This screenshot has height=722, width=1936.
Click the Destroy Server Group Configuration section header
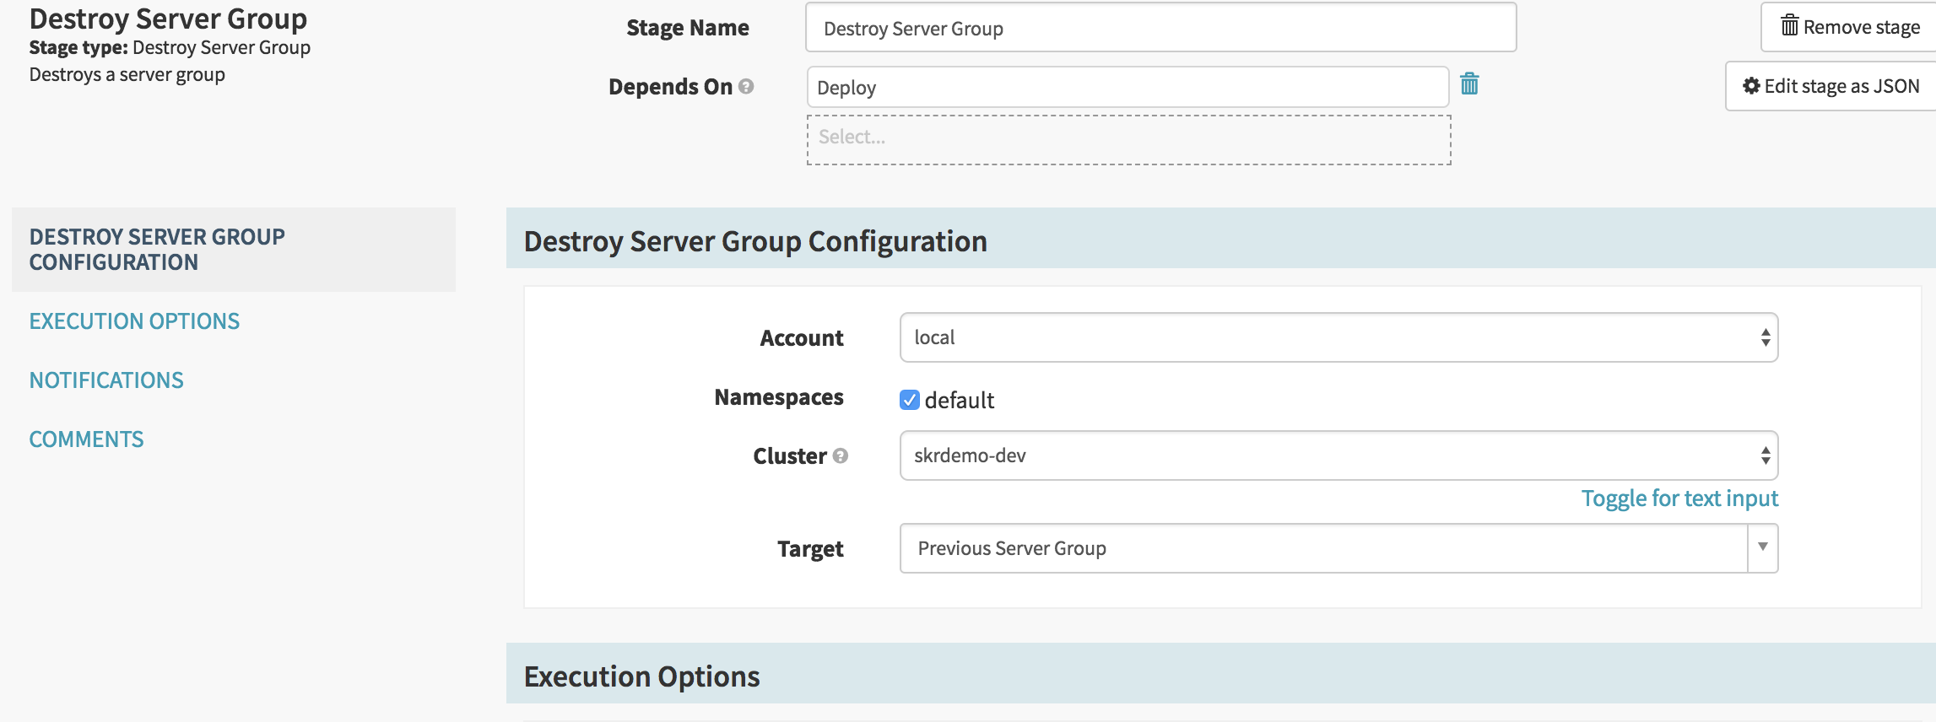pyautogui.click(x=755, y=241)
